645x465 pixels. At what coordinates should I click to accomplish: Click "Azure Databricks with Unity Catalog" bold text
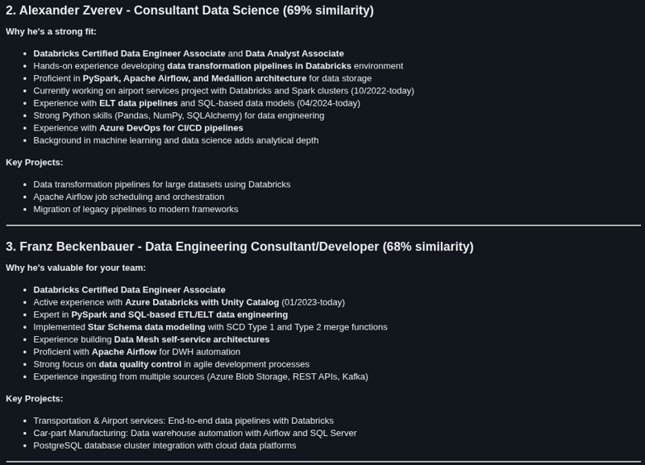[x=202, y=302]
